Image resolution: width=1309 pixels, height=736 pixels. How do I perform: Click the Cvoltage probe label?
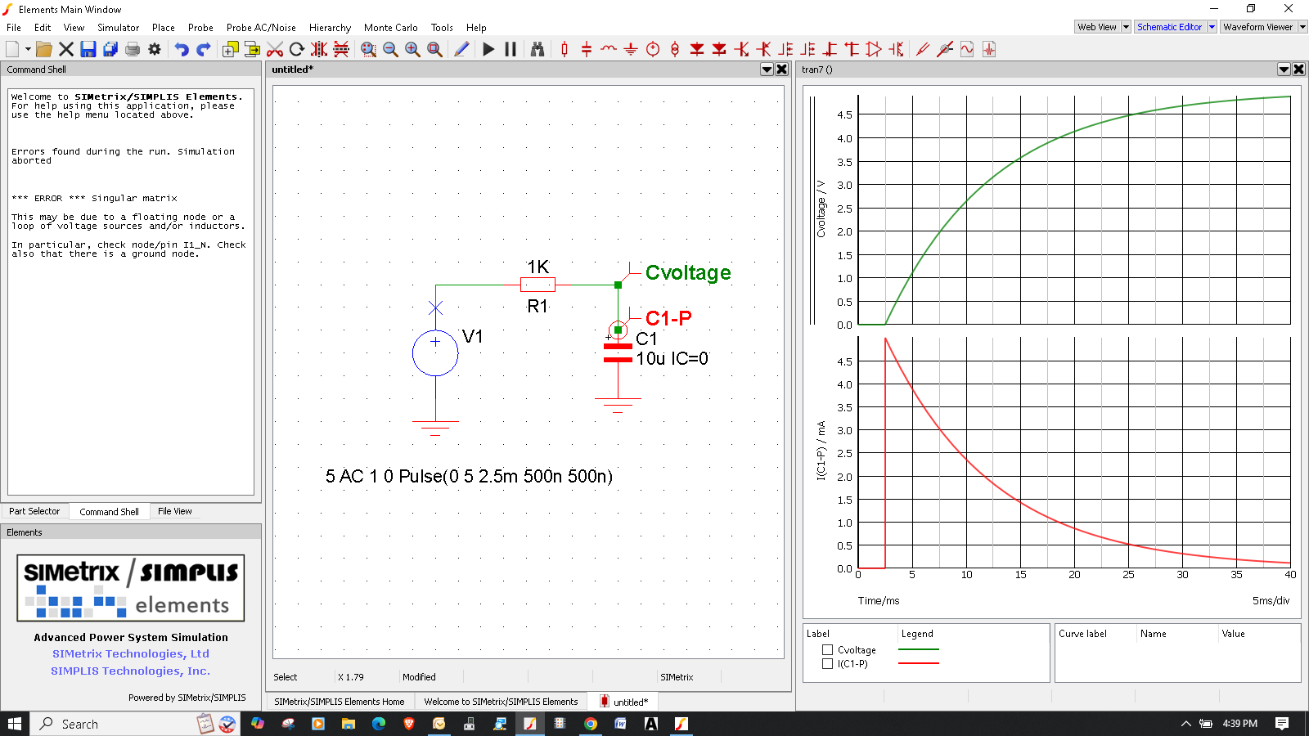(688, 272)
